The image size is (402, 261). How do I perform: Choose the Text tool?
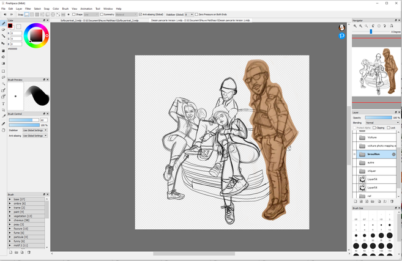[3, 103]
